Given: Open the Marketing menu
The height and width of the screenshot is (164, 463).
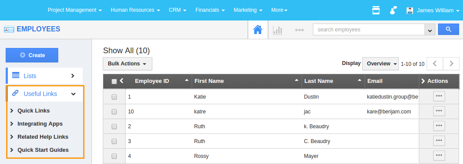Looking at the screenshot, I should click(248, 10).
